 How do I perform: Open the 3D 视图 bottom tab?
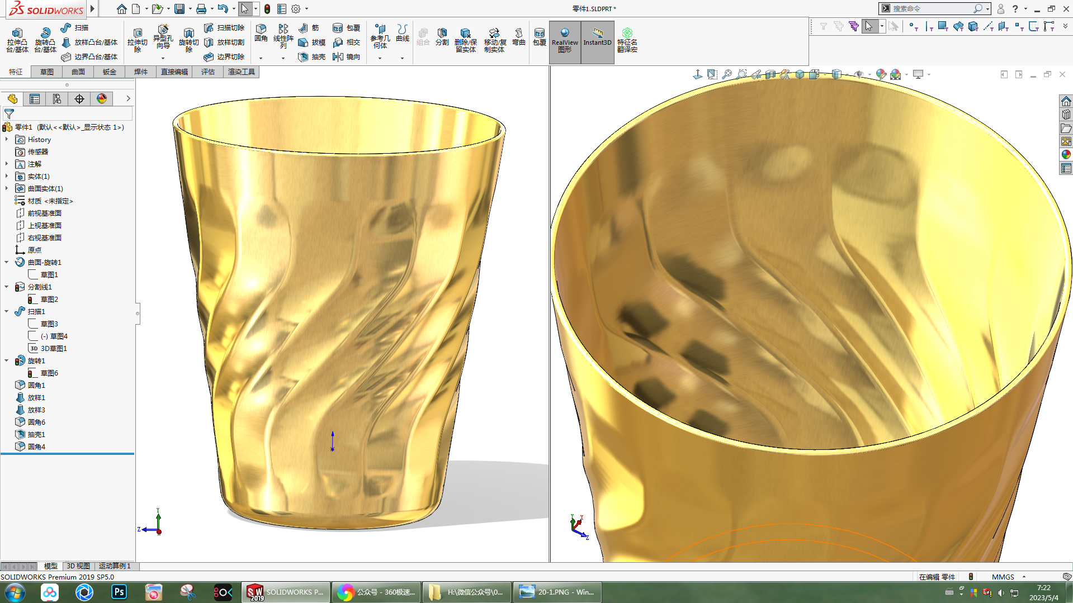(78, 566)
